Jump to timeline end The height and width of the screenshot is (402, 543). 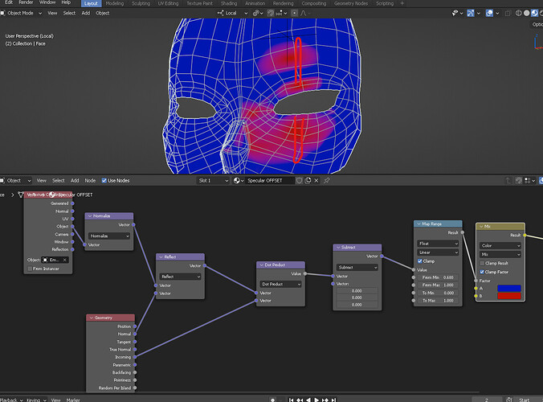(333, 400)
